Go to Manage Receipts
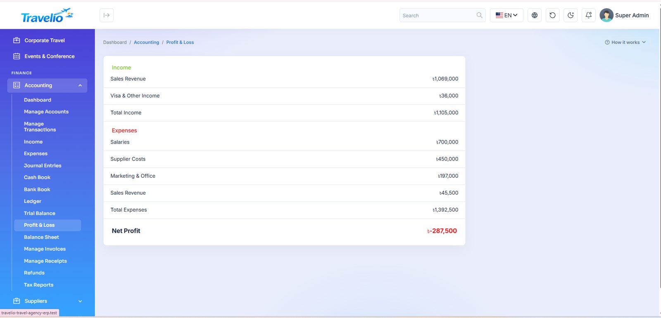The image size is (661, 318). (x=45, y=261)
